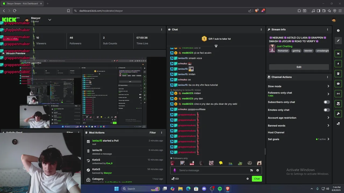The height and width of the screenshot is (193, 344).
Task: Open Stream info three-dot menu
Action: coord(327,29)
